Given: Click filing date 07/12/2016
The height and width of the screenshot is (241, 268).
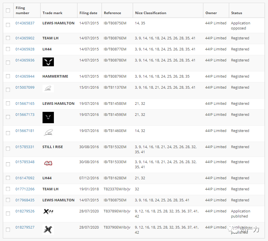Looking at the screenshot, I should coord(89,178).
